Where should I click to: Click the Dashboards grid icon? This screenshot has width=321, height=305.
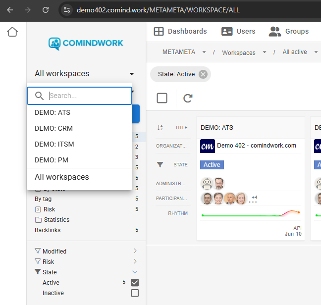tap(159, 32)
